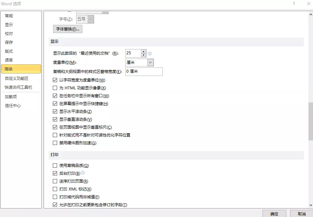Open the 字体替换 dialog
Screen dimensions: 313x217
pyautogui.click(x=67, y=29)
